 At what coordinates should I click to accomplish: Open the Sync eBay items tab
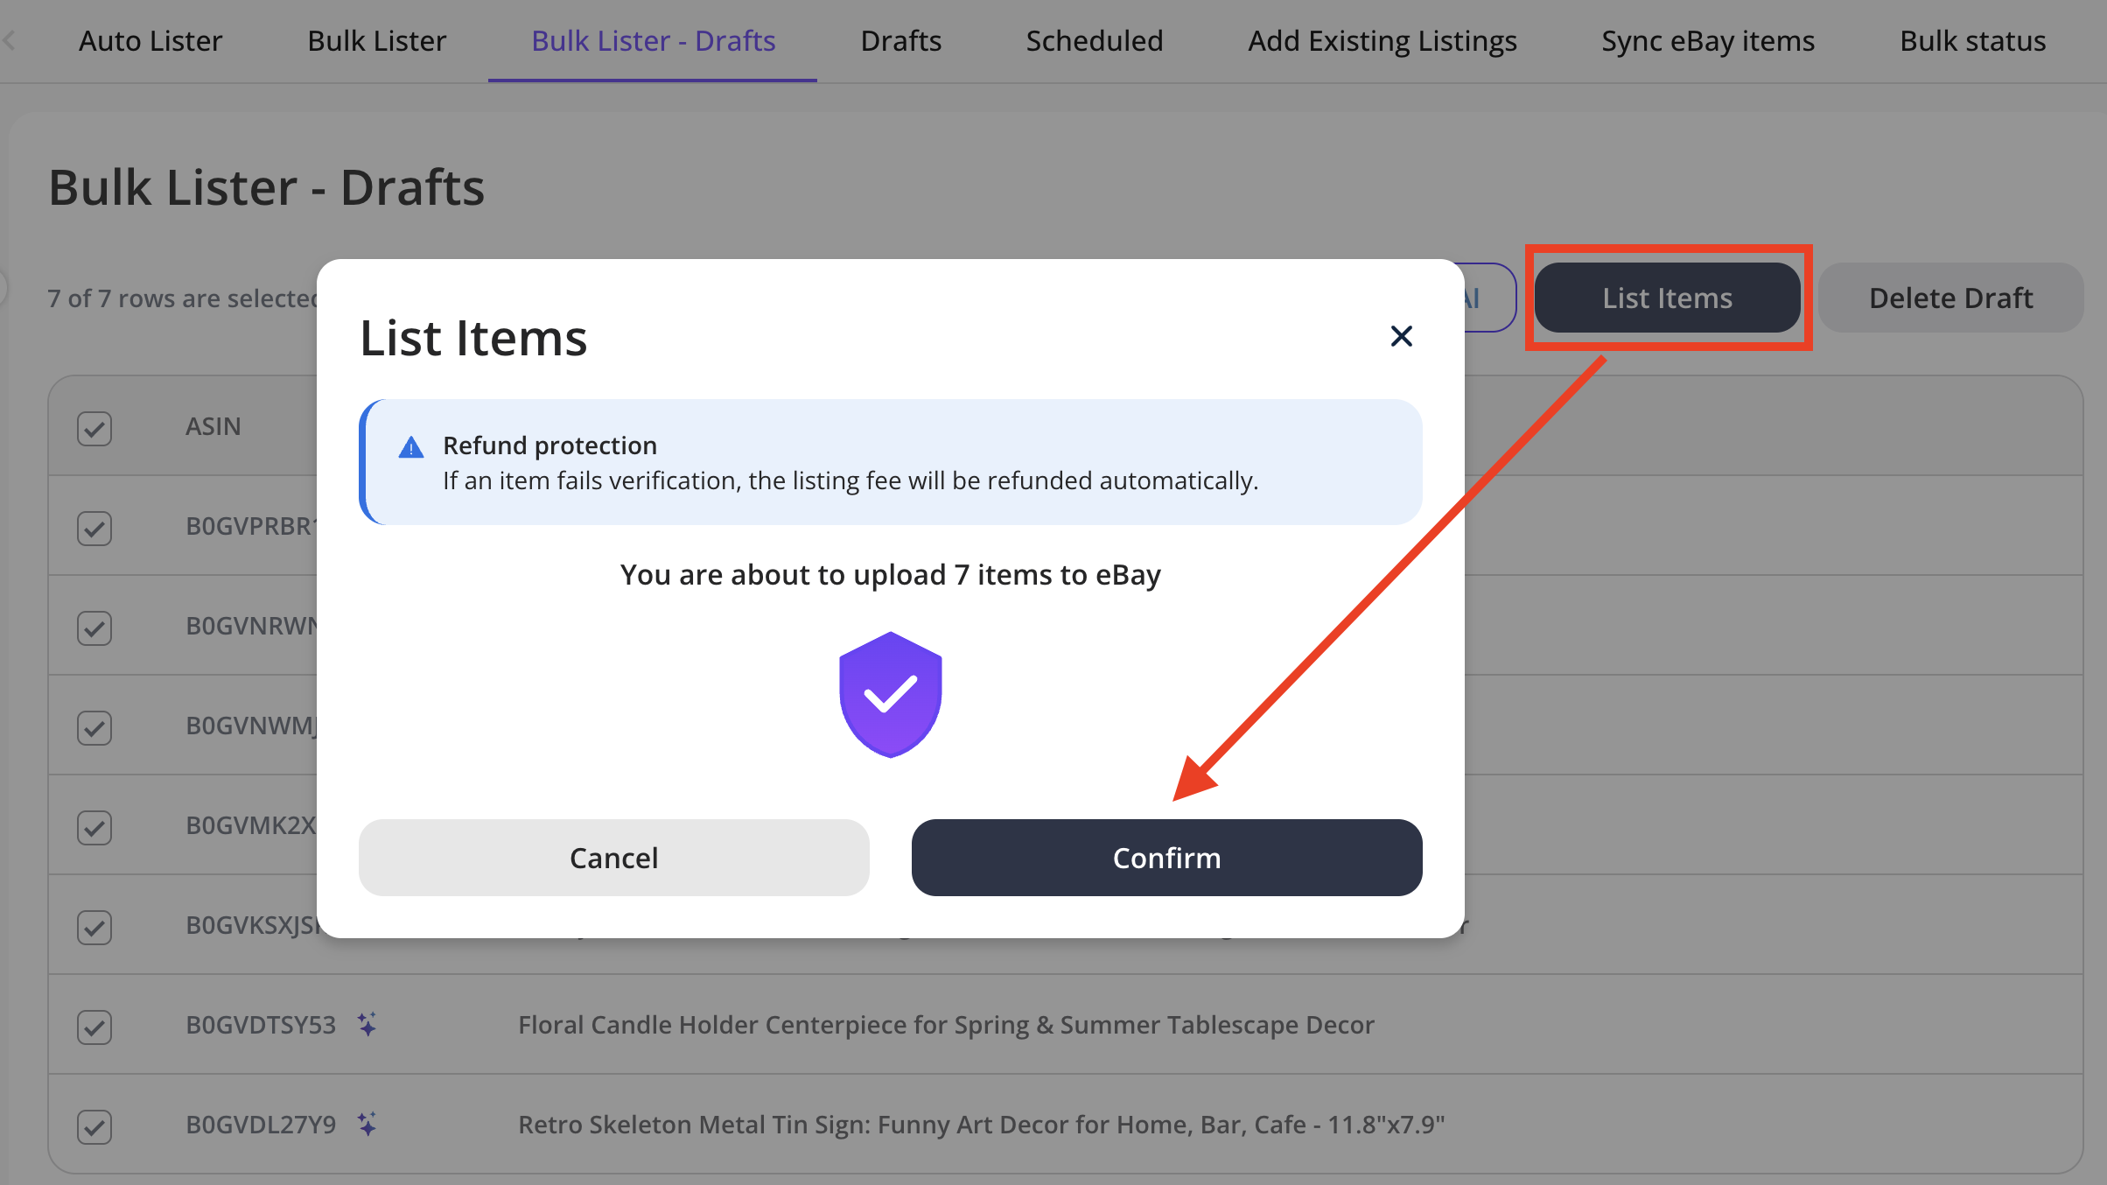tap(1707, 41)
